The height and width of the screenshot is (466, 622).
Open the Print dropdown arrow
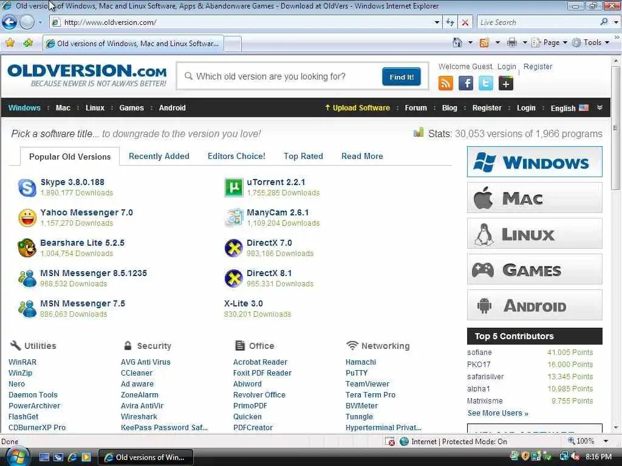pyautogui.click(x=524, y=42)
